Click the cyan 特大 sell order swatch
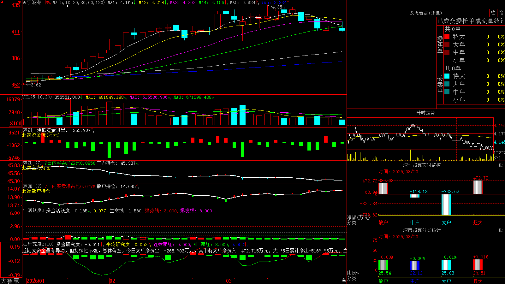This screenshot has height=284, width=505. [447, 76]
